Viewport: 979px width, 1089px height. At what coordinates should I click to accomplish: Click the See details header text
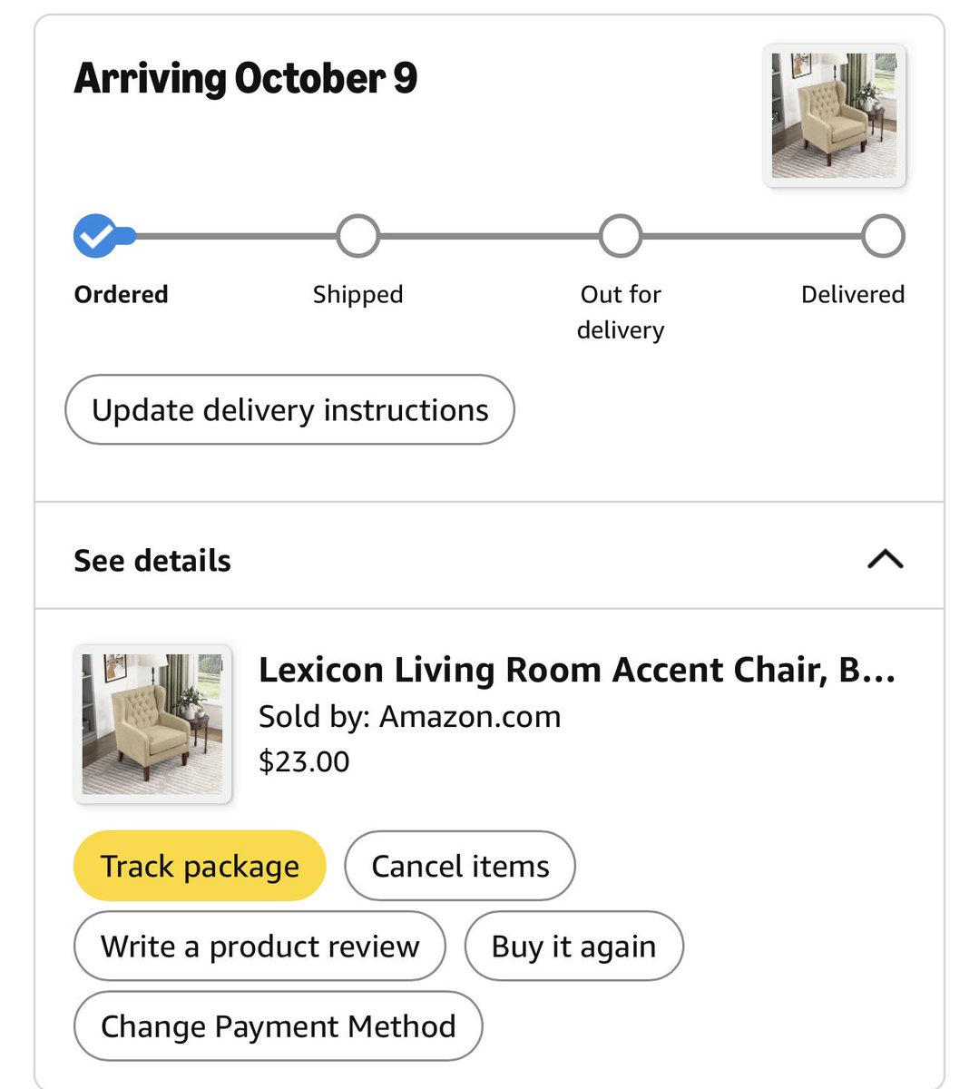152,561
